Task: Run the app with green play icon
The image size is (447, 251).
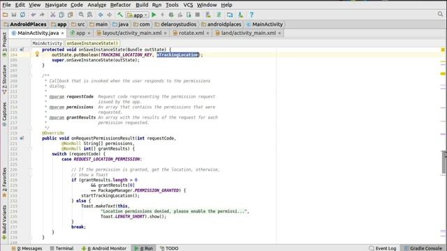Action: [x=154, y=15]
